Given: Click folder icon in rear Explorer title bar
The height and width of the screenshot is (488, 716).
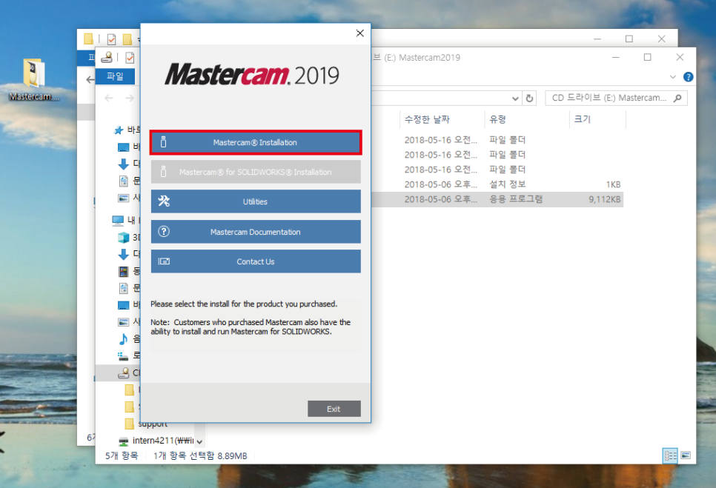Looking at the screenshot, I should point(89,39).
